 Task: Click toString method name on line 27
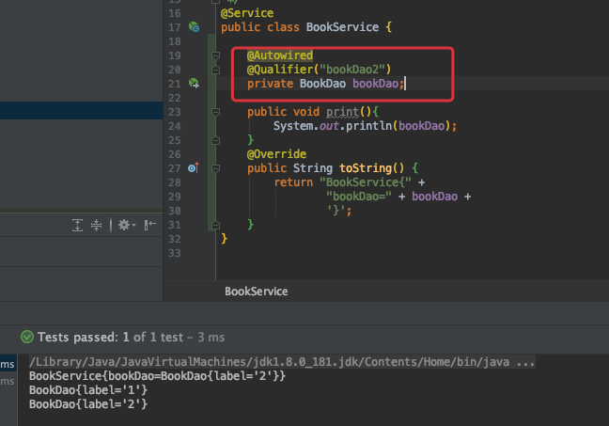pyautogui.click(x=366, y=168)
